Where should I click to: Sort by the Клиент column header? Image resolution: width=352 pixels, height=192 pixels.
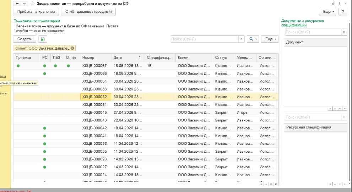[194, 57]
